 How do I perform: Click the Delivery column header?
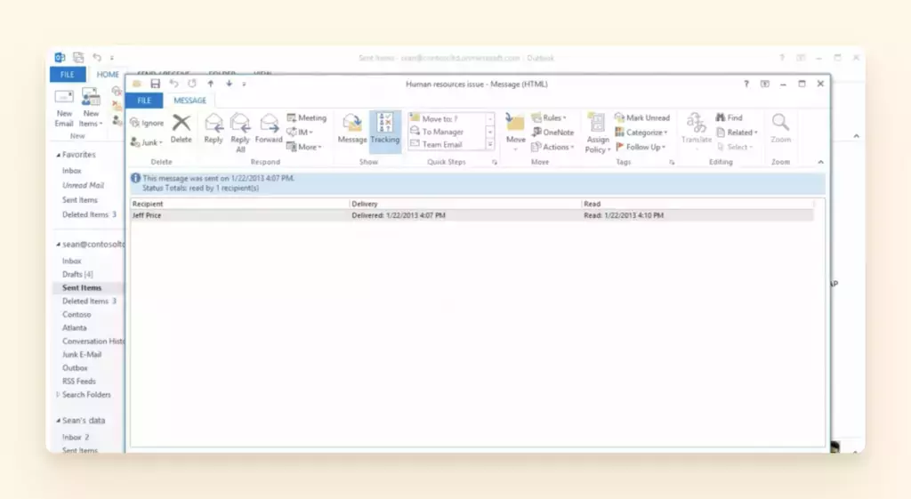465,204
